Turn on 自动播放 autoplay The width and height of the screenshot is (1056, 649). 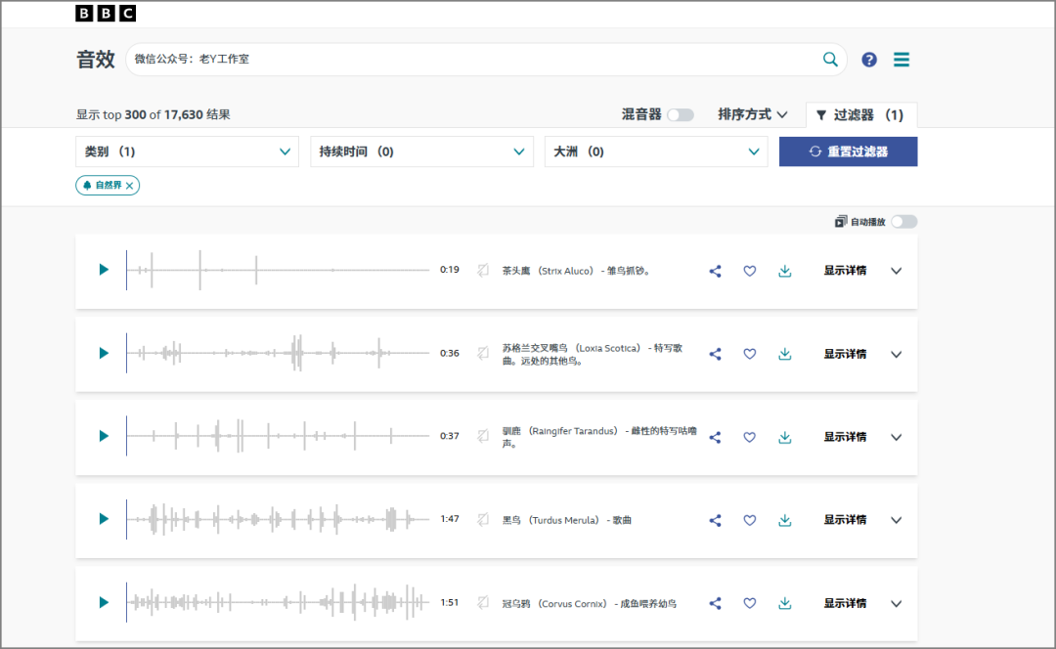[x=903, y=221]
